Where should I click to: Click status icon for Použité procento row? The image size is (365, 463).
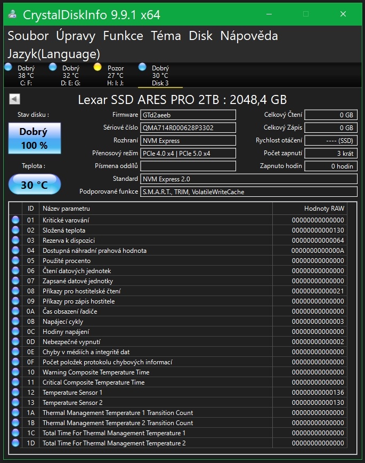pos(15,260)
